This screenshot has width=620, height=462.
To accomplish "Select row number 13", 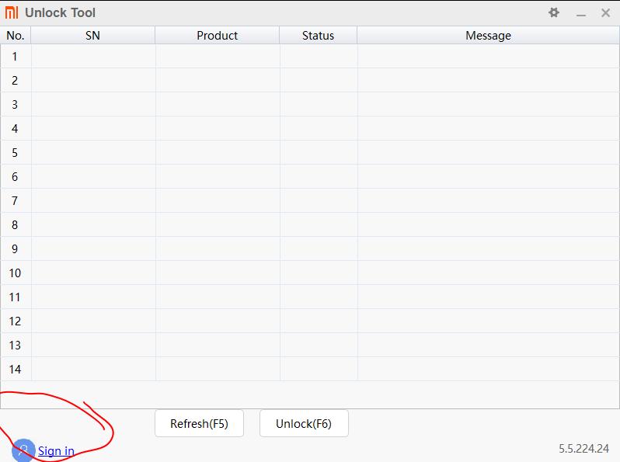I will pos(310,346).
